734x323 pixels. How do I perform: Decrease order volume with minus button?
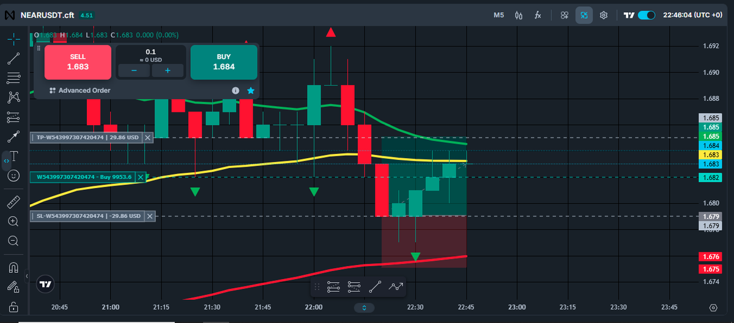click(134, 71)
